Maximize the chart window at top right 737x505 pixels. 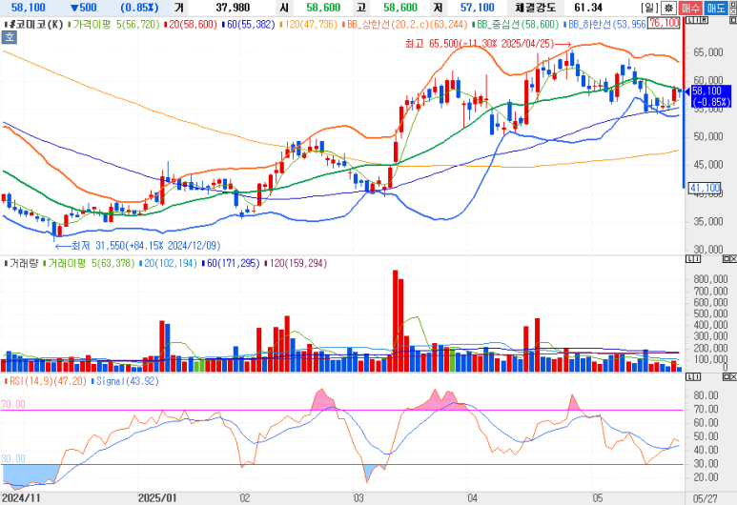click(x=732, y=4)
